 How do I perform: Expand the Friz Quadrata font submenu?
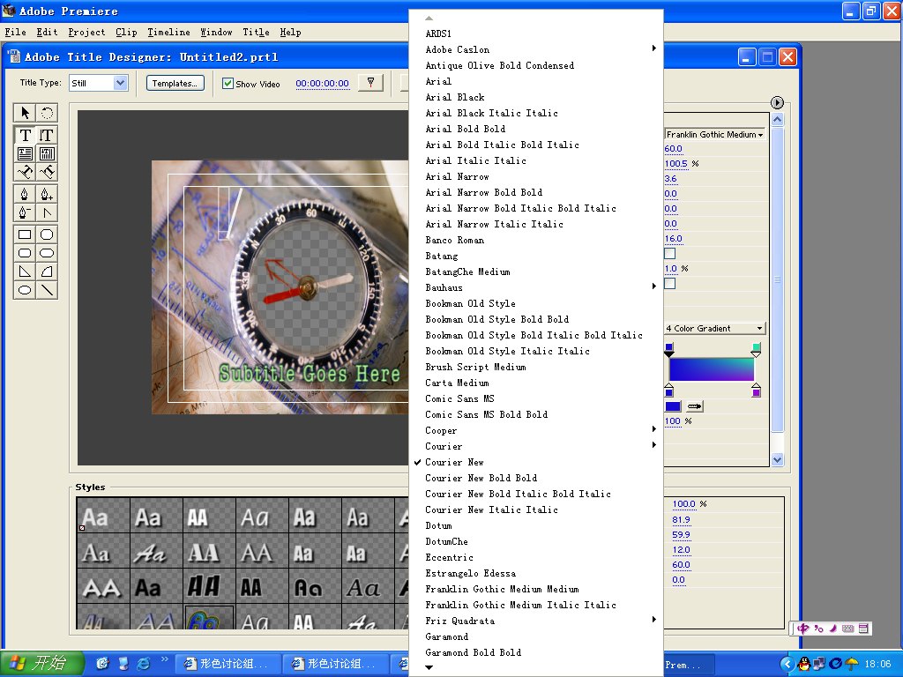coord(653,620)
